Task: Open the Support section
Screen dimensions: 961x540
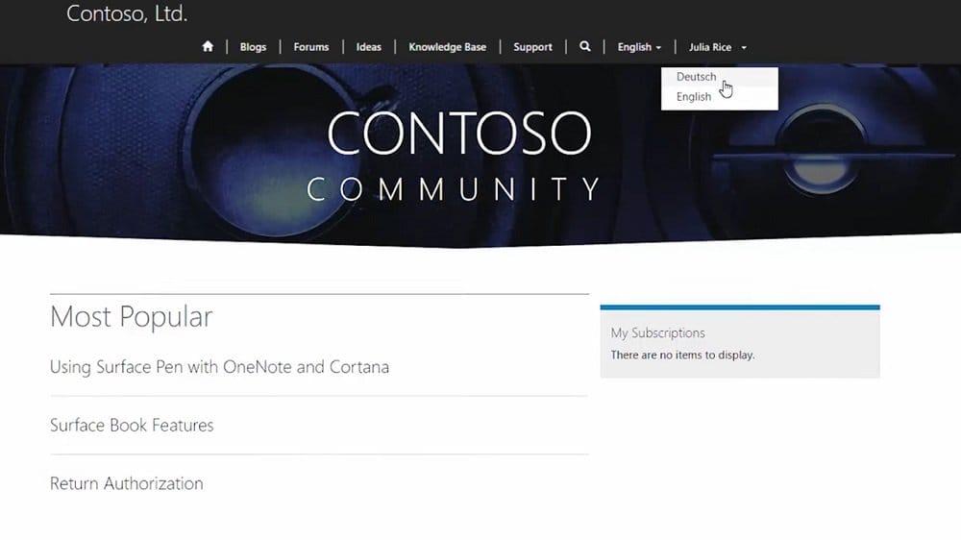Action: click(532, 47)
